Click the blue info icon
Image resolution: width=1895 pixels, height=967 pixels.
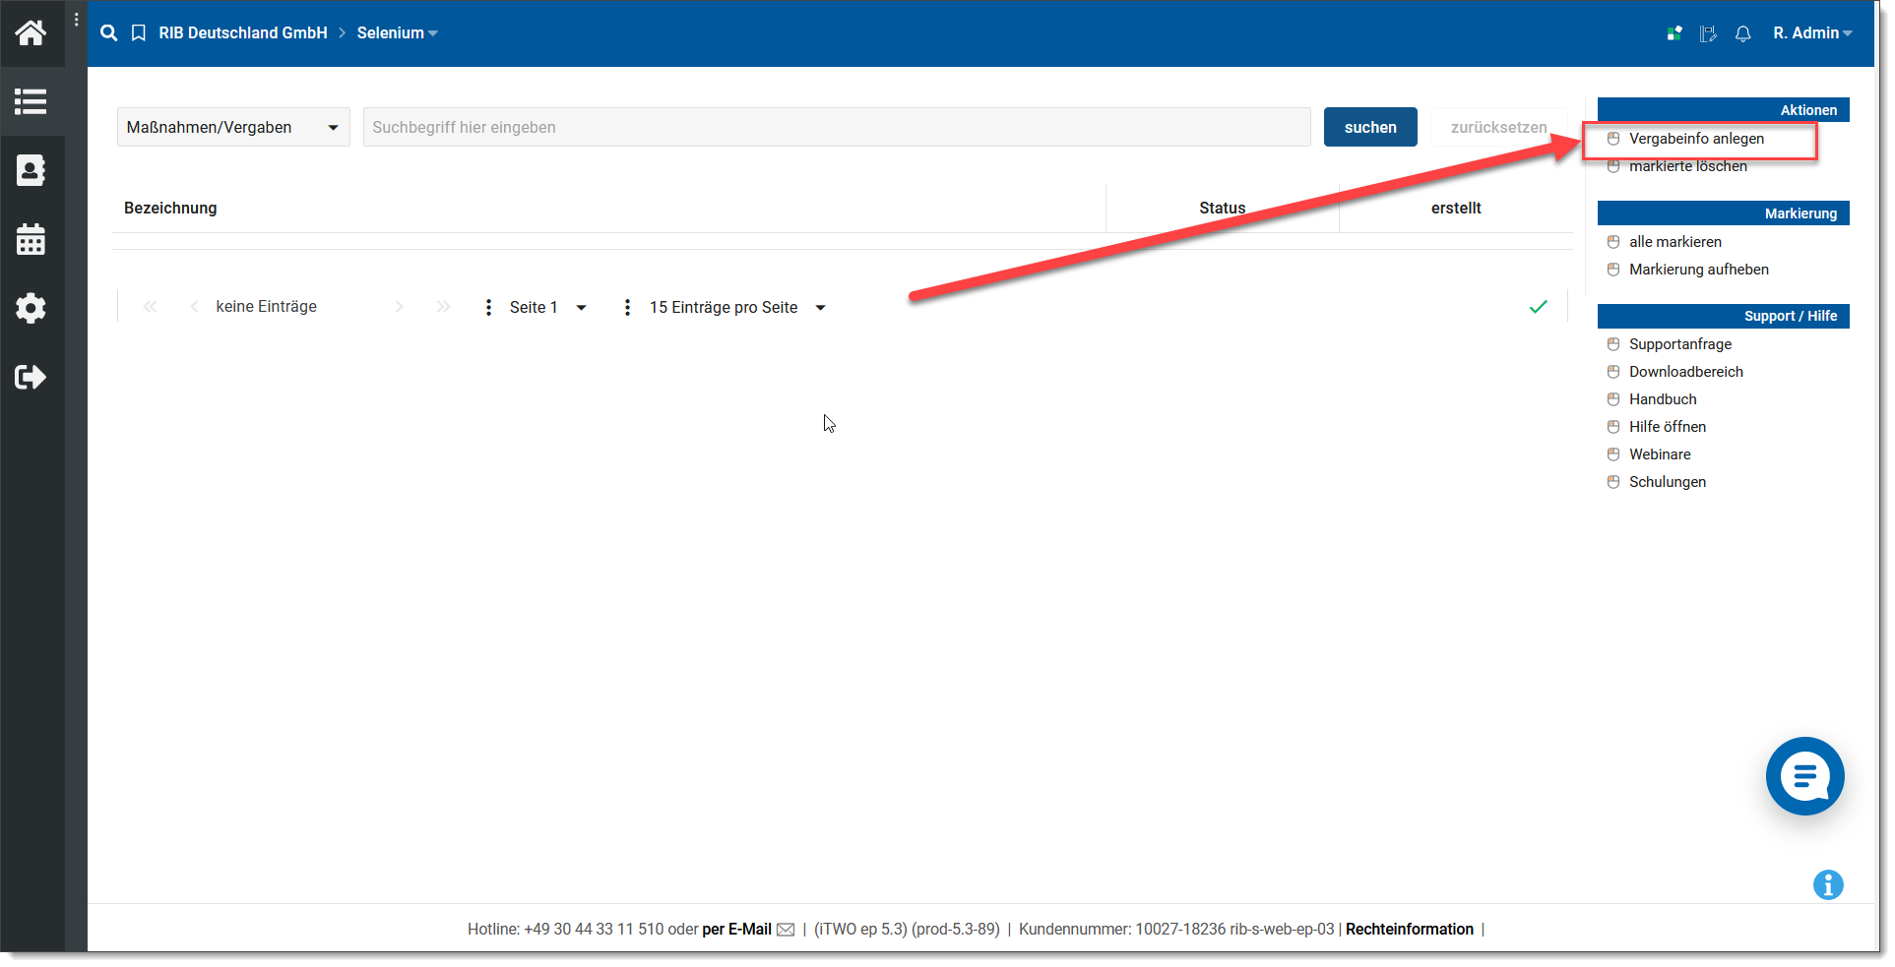tap(1827, 884)
